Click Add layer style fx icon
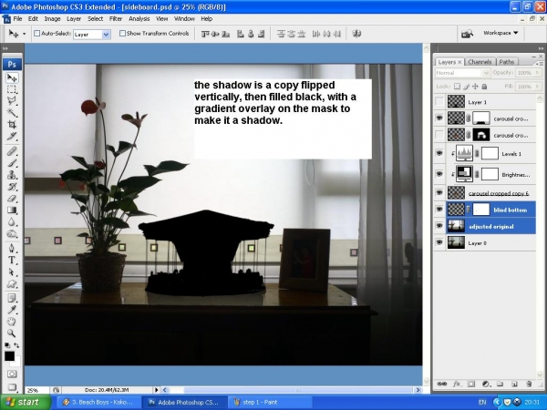 pyautogui.click(x=457, y=384)
